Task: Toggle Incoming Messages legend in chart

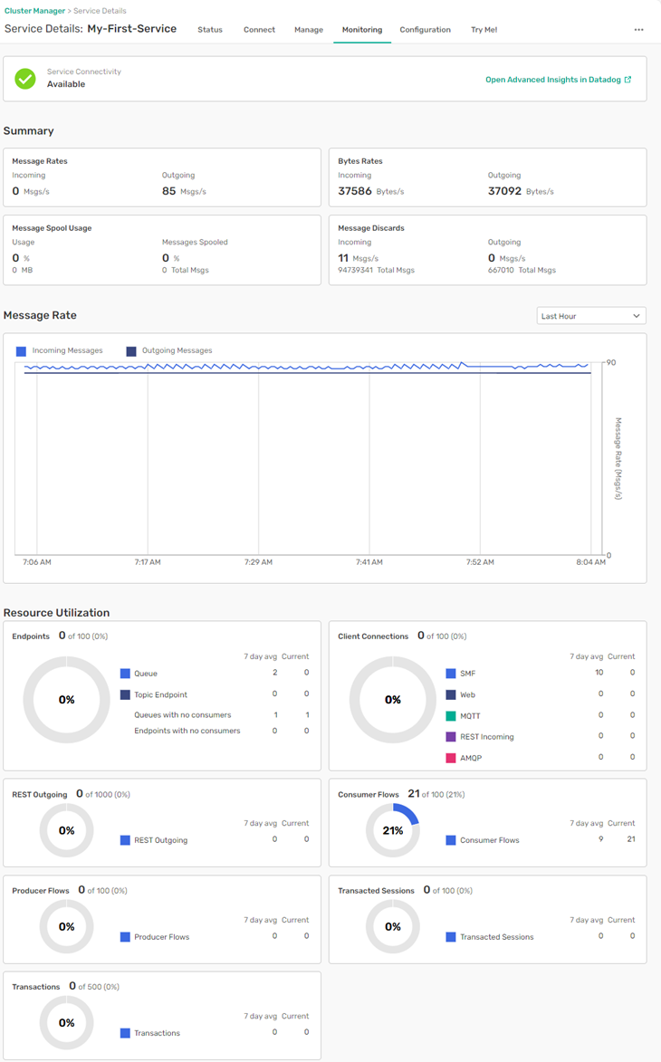Action: click(x=60, y=350)
